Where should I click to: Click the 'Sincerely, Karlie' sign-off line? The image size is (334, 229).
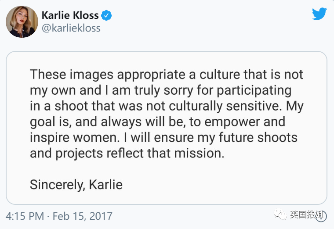(76, 184)
